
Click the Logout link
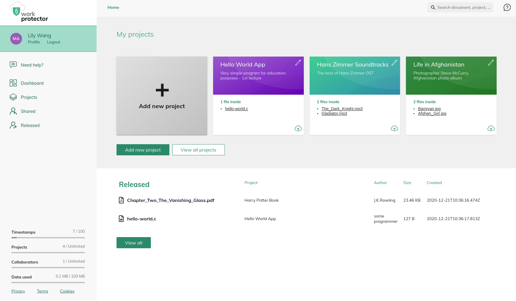point(53,42)
